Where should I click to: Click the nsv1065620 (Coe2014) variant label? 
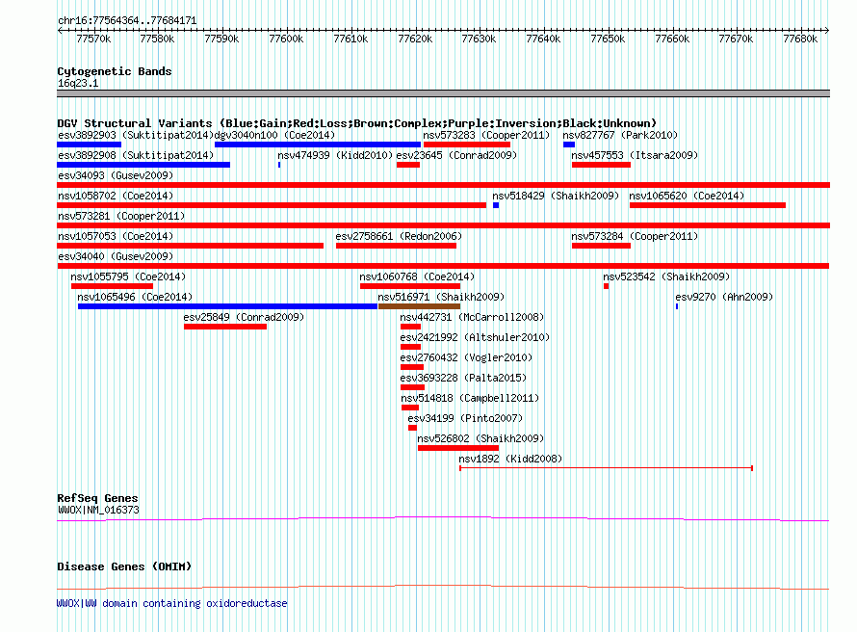click(x=687, y=196)
